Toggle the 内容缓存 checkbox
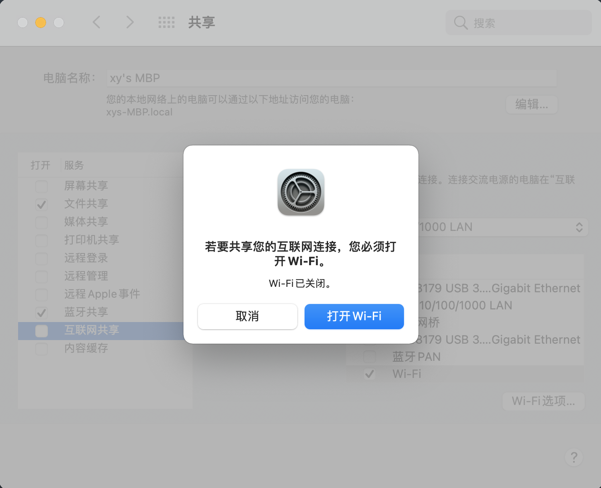The width and height of the screenshot is (601, 488). tap(42, 349)
